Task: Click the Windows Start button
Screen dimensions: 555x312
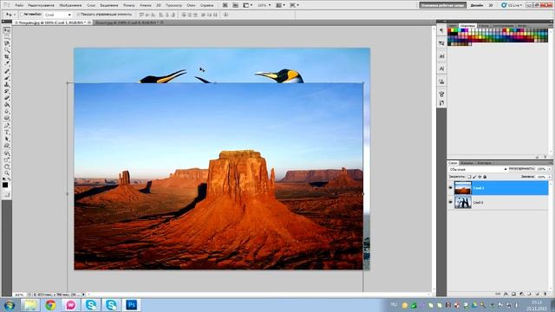Action: point(10,305)
